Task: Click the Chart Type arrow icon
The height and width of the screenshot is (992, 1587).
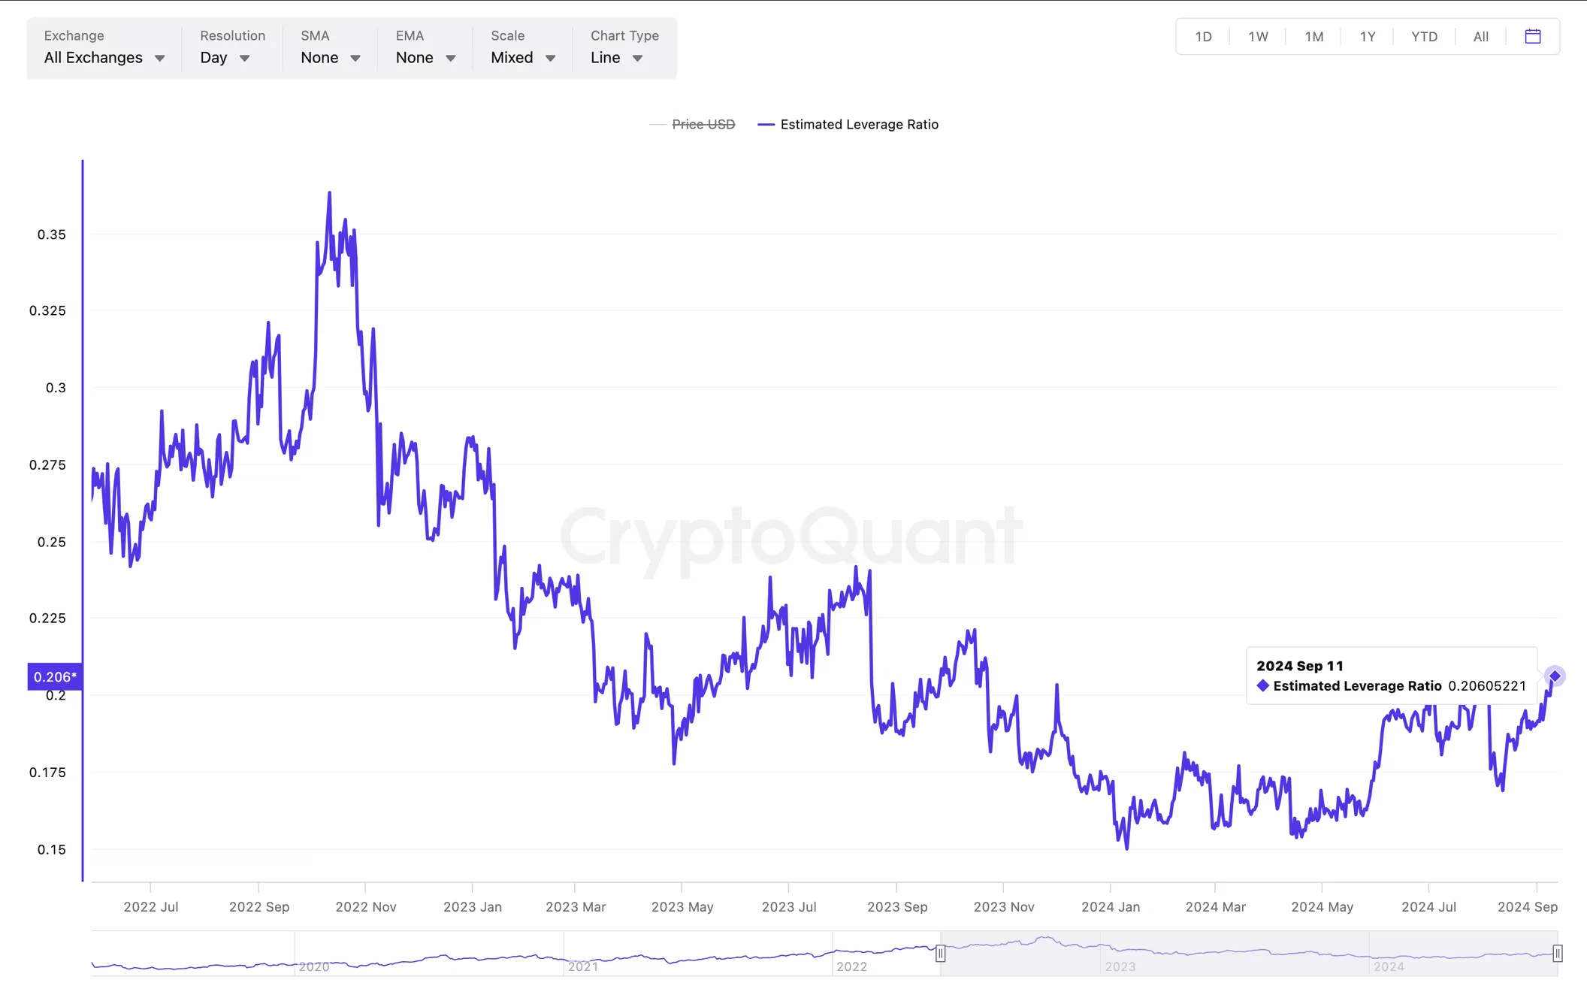Action: click(637, 58)
